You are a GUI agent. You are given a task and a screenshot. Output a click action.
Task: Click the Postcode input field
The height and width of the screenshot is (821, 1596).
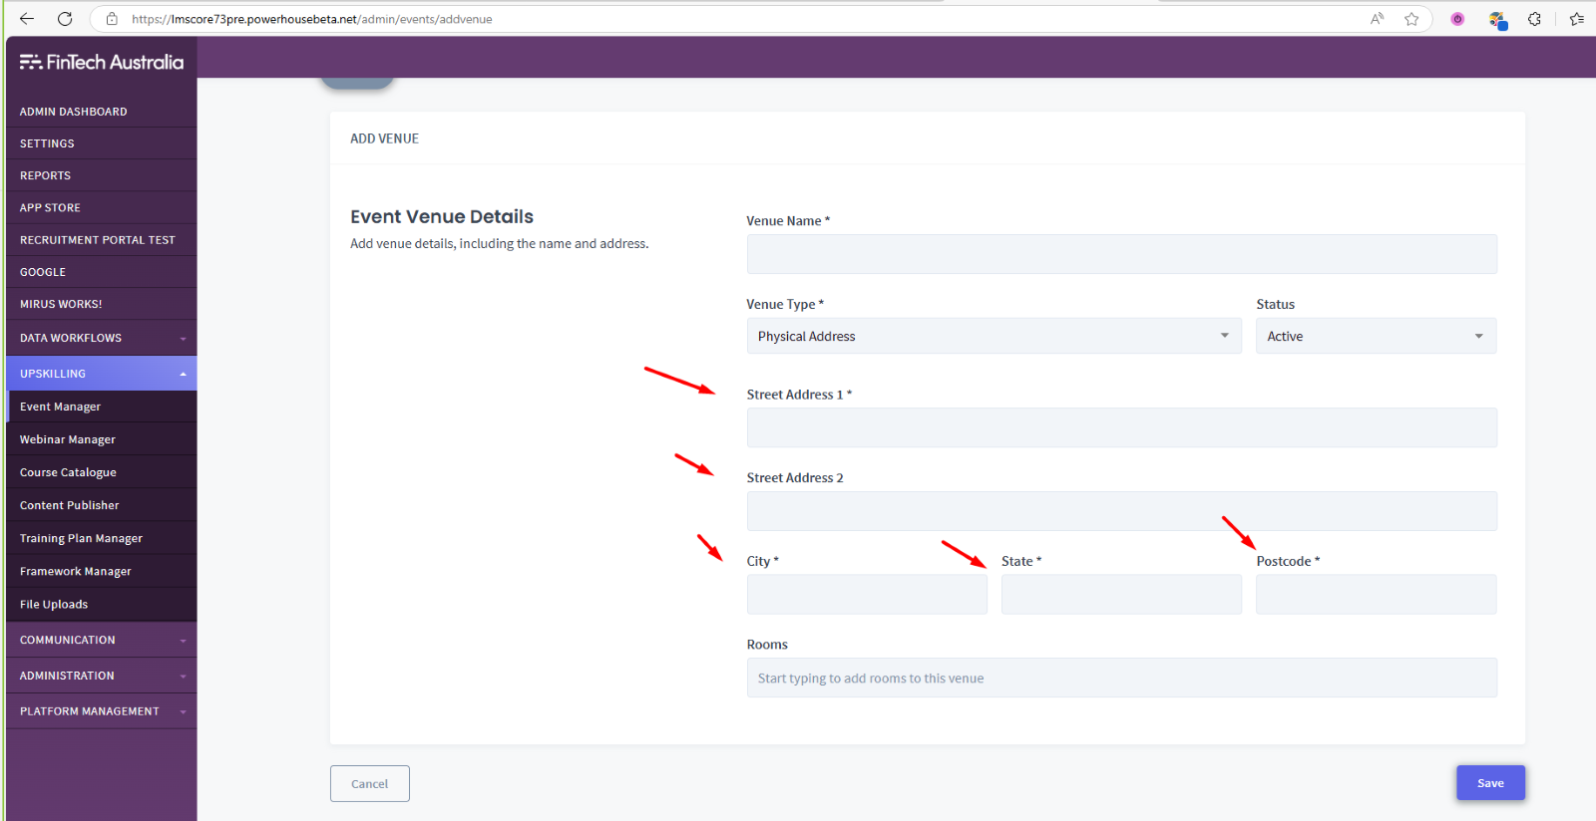point(1376,594)
